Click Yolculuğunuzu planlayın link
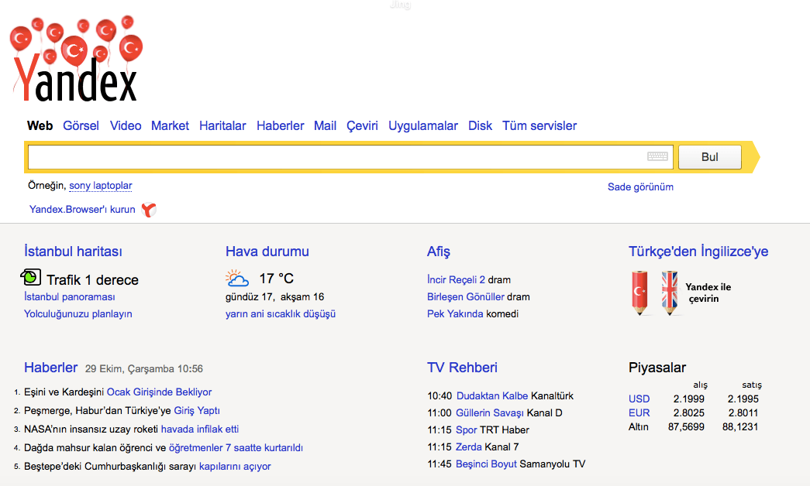The image size is (810, 486). (78, 313)
